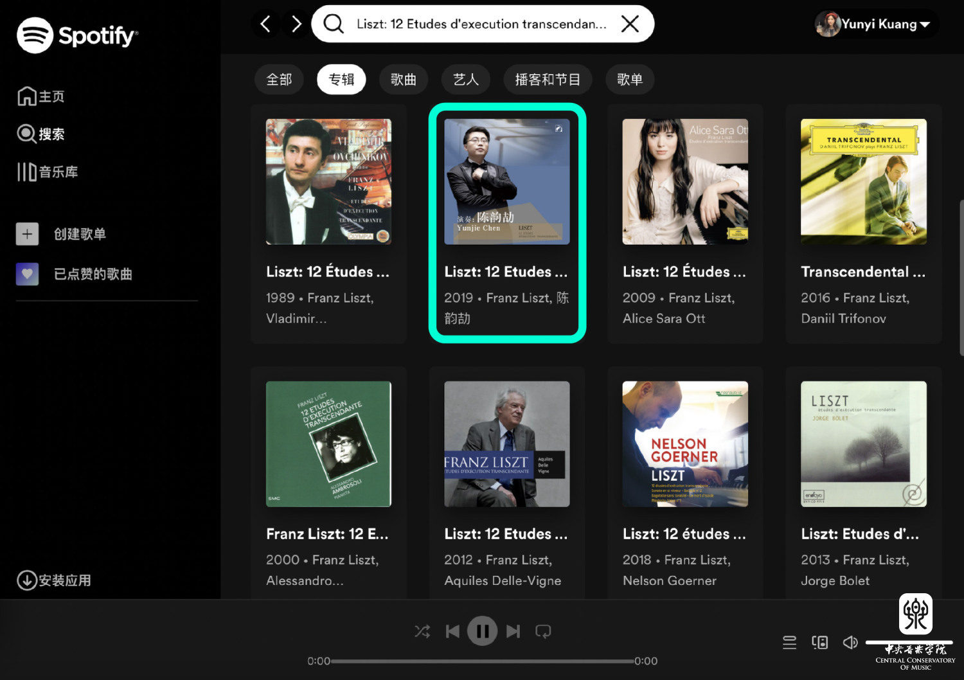Open the queue list icon
The width and height of the screenshot is (964, 680).
click(x=789, y=642)
